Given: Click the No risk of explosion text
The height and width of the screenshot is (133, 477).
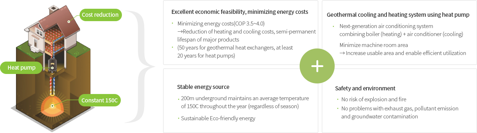Looking at the screenshot, I should click(x=374, y=99).
